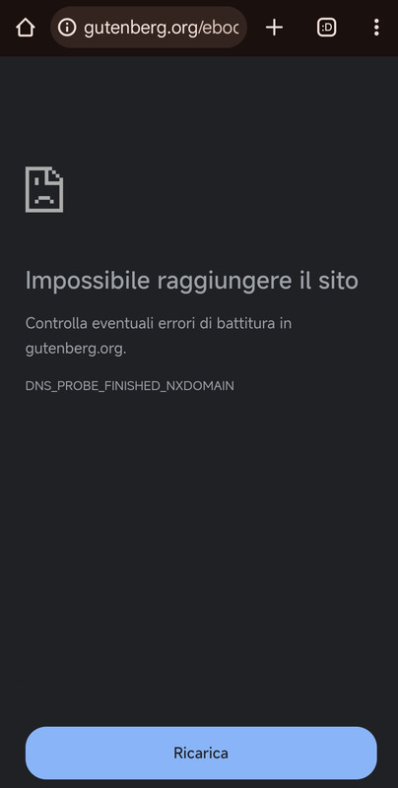The image size is (398, 788).
Task: View connection details for gutenberg.org
Action: (x=67, y=28)
